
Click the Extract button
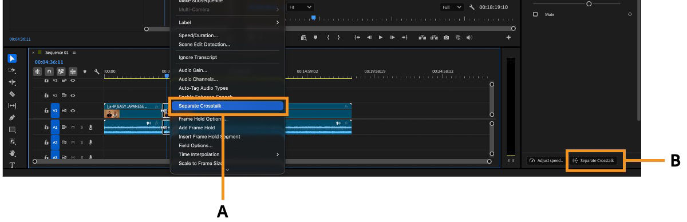point(434,37)
